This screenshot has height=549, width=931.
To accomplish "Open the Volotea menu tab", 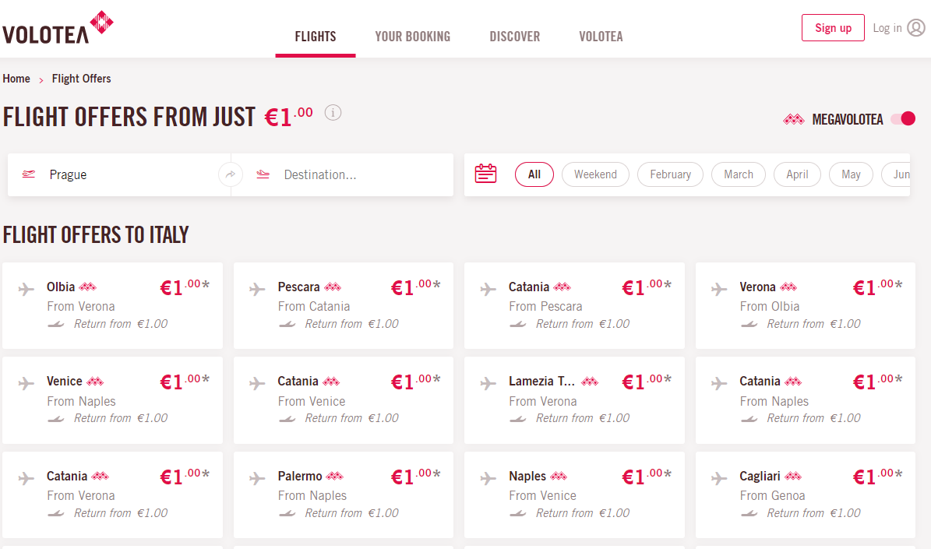I will (601, 37).
